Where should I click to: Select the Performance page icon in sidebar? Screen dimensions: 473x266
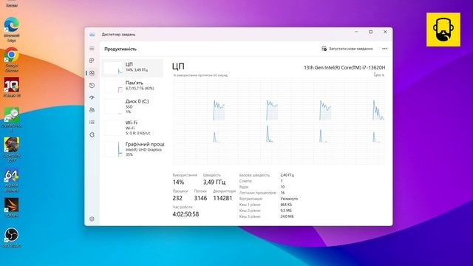point(92,73)
